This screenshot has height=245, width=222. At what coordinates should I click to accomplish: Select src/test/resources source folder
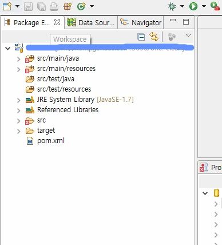64,89
